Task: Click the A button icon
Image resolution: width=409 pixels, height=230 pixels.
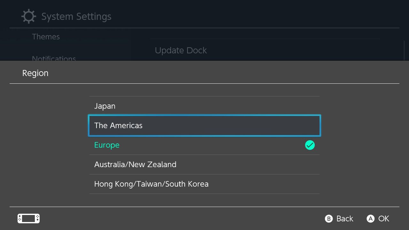Action: click(370, 218)
